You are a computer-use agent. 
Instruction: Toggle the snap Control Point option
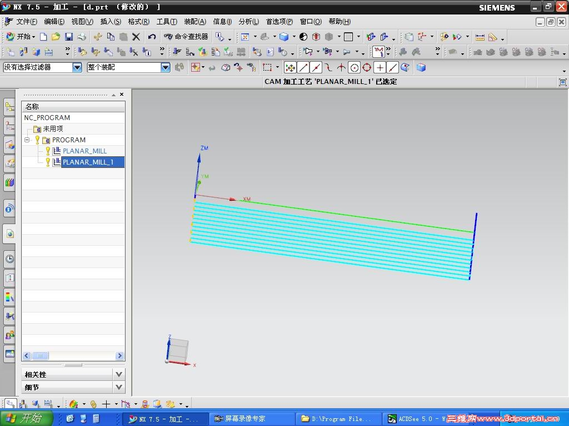[328, 67]
